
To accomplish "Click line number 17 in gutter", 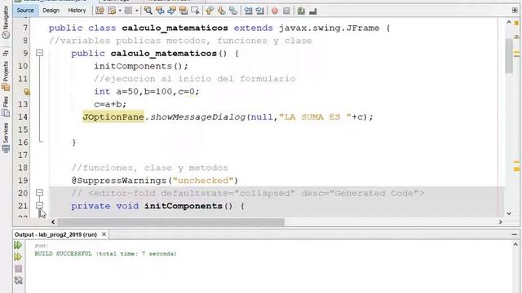I will (23, 155).
